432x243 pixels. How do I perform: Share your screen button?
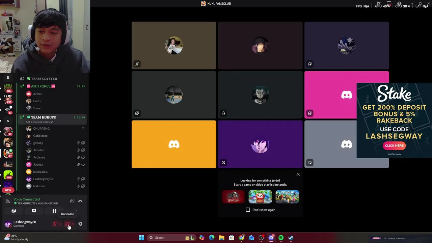click(x=34, y=211)
